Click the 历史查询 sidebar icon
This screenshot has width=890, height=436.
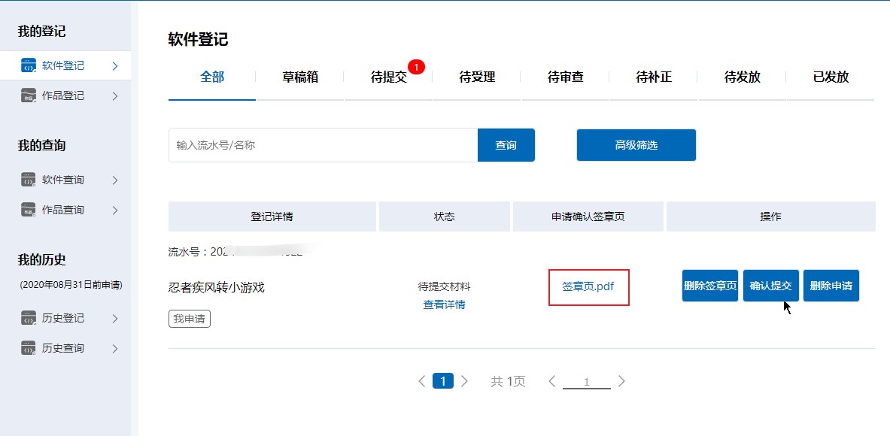[x=28, y=349]
